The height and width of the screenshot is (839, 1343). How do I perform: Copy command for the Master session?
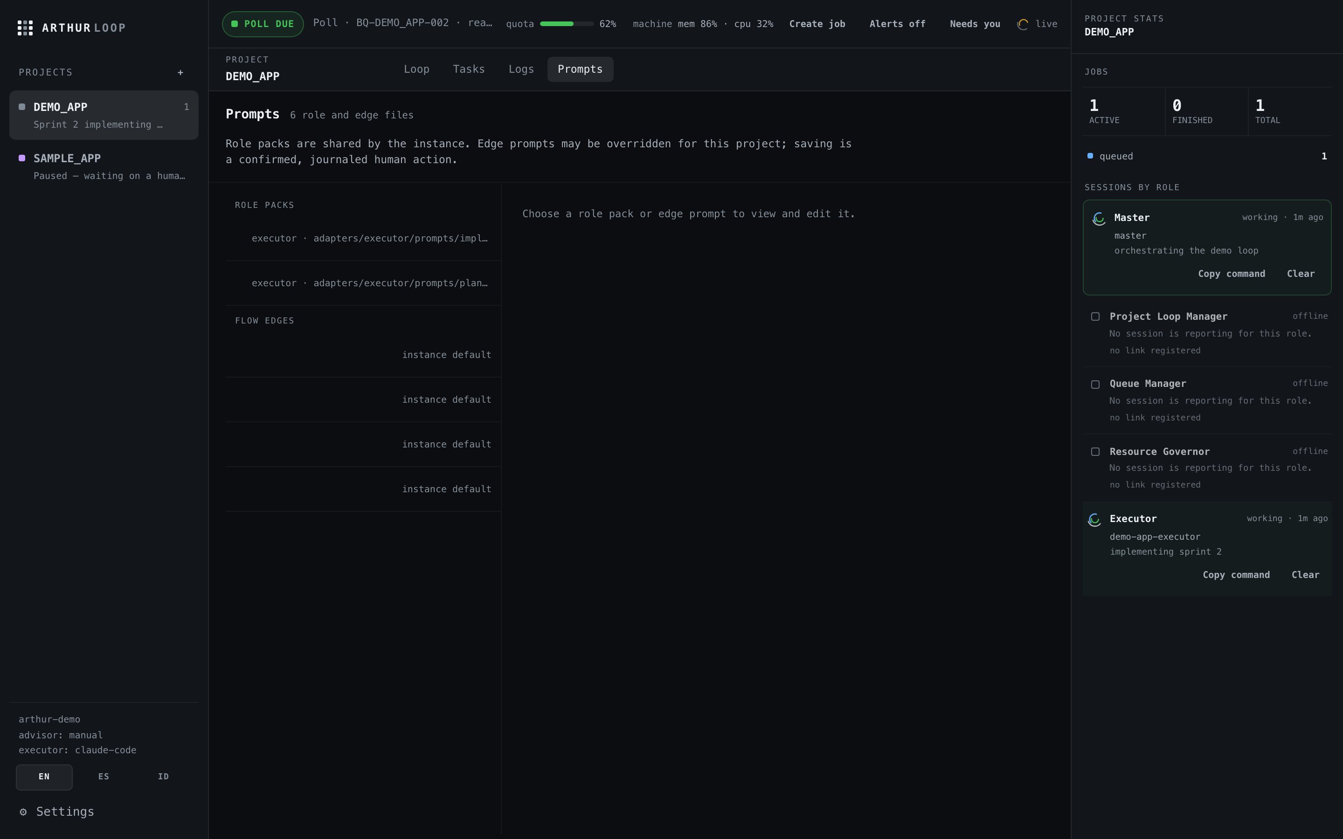1232,274
